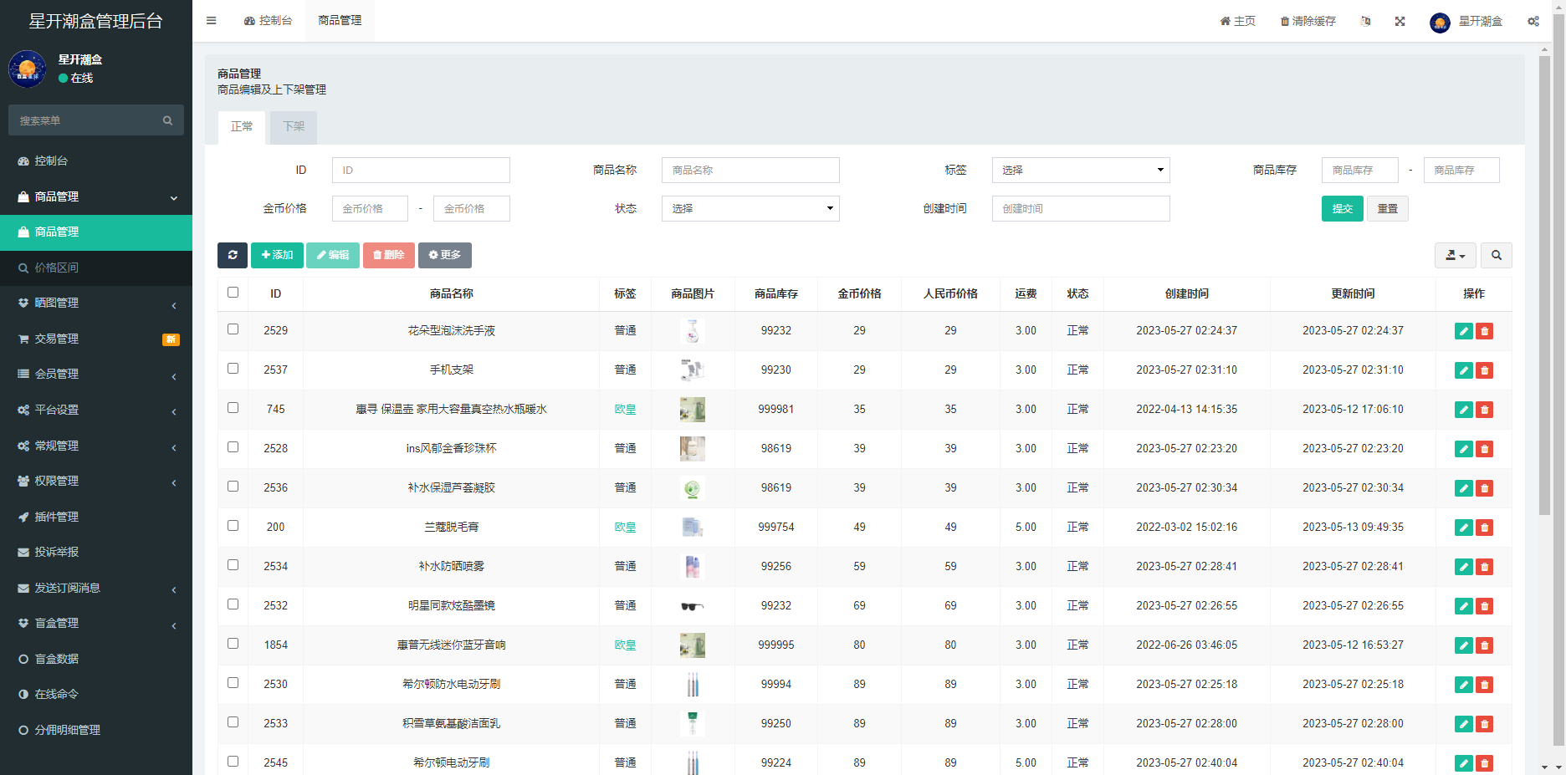The image size is (1566, 775).
Task: Click the green 提交 button
Action: pos(1342,209)
